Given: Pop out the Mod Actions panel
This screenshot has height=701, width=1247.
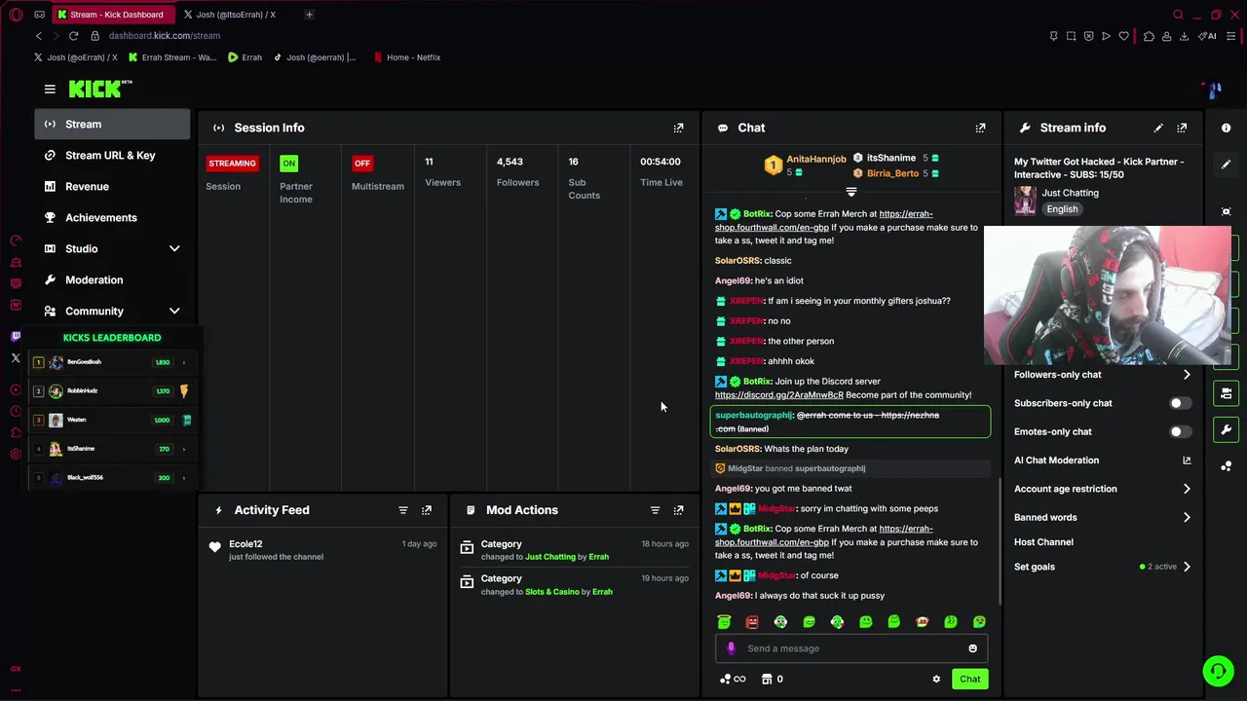Looking at the screenshot, I should click(x=679, y=510).
